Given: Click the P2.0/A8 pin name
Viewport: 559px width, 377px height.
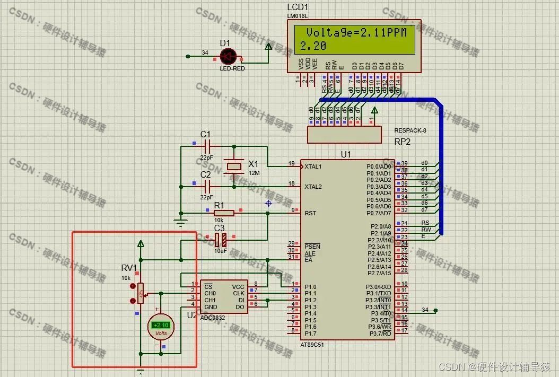Looking at the screenshot, I should pos(381,226).
